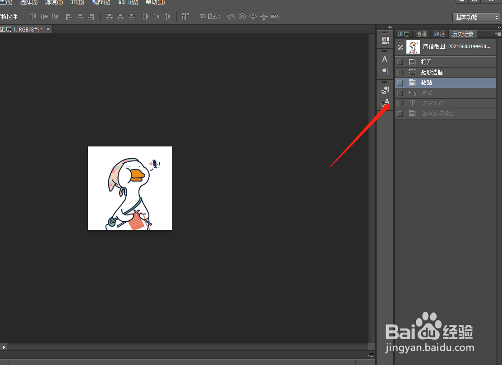Close the 图层 1 document tab
Image resolution: width=502 pixels, height=365 pixels.
click(48, 29)
